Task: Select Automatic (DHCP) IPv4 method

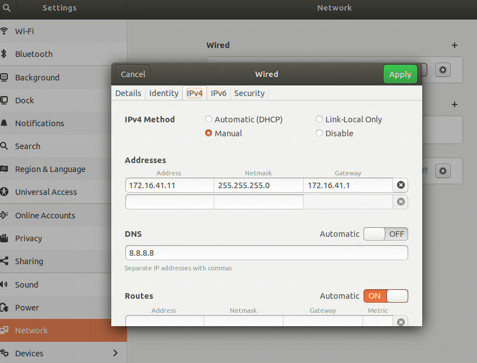Action: point(209,120)
